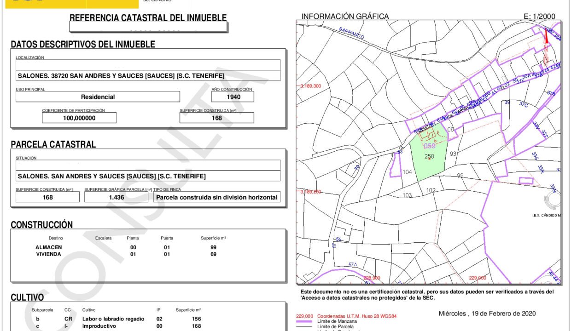This screenshot has height=331, width=571.
Task: Click the 'USO PRINCIPAL' label
Action: (x=30, y=89)
